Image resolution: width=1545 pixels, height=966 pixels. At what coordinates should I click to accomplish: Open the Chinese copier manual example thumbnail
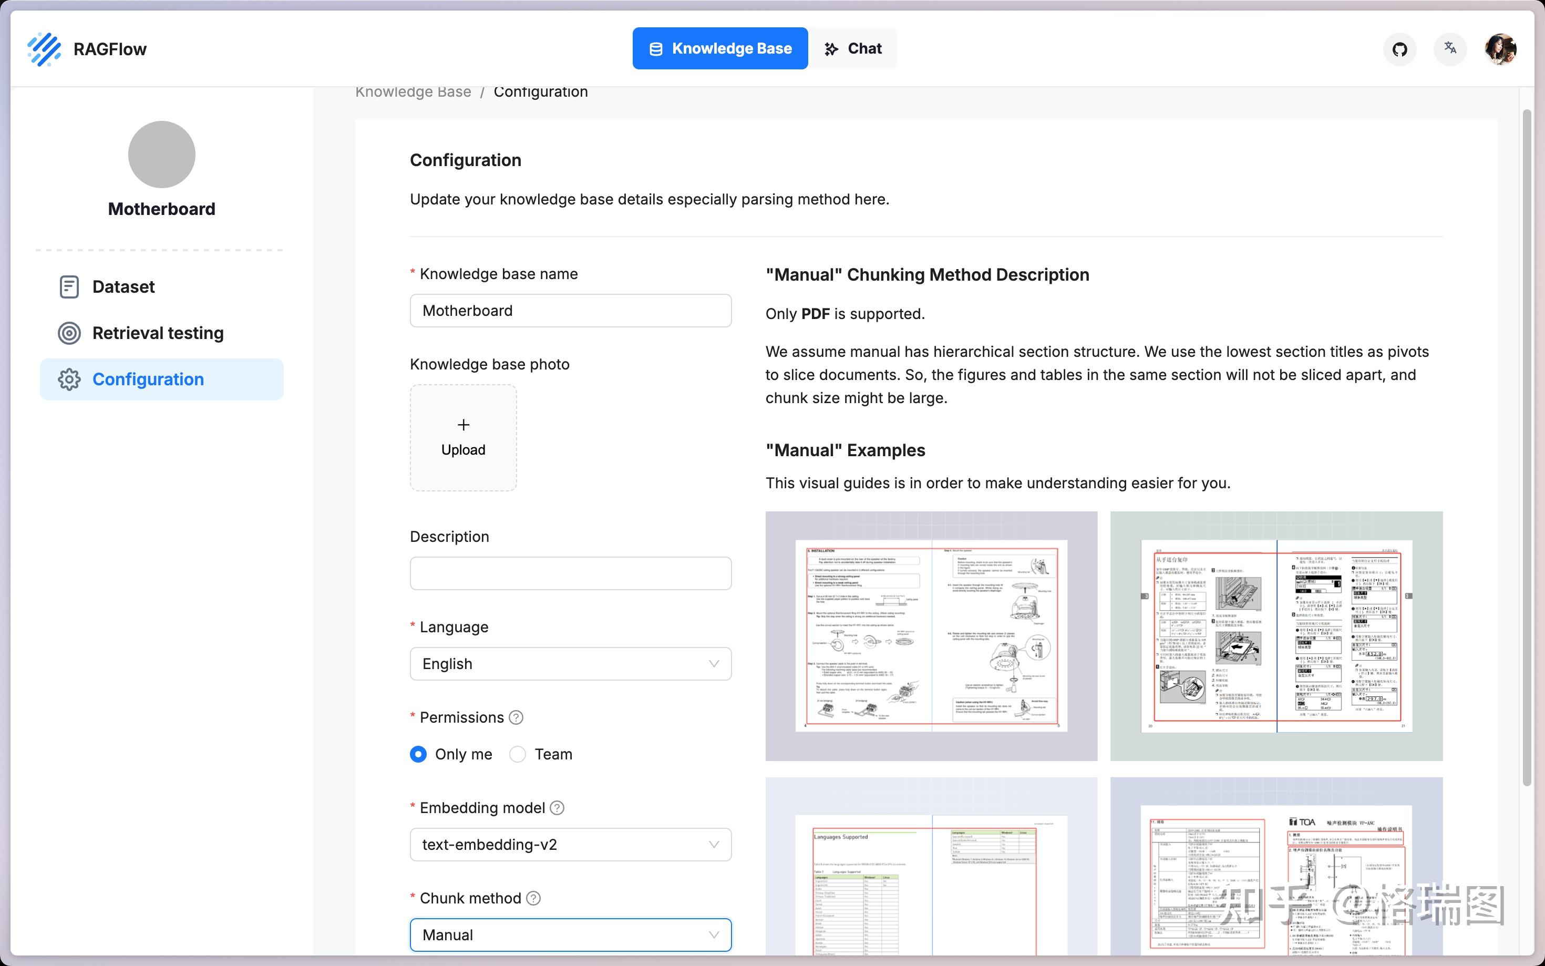[x=1276, y=636]
